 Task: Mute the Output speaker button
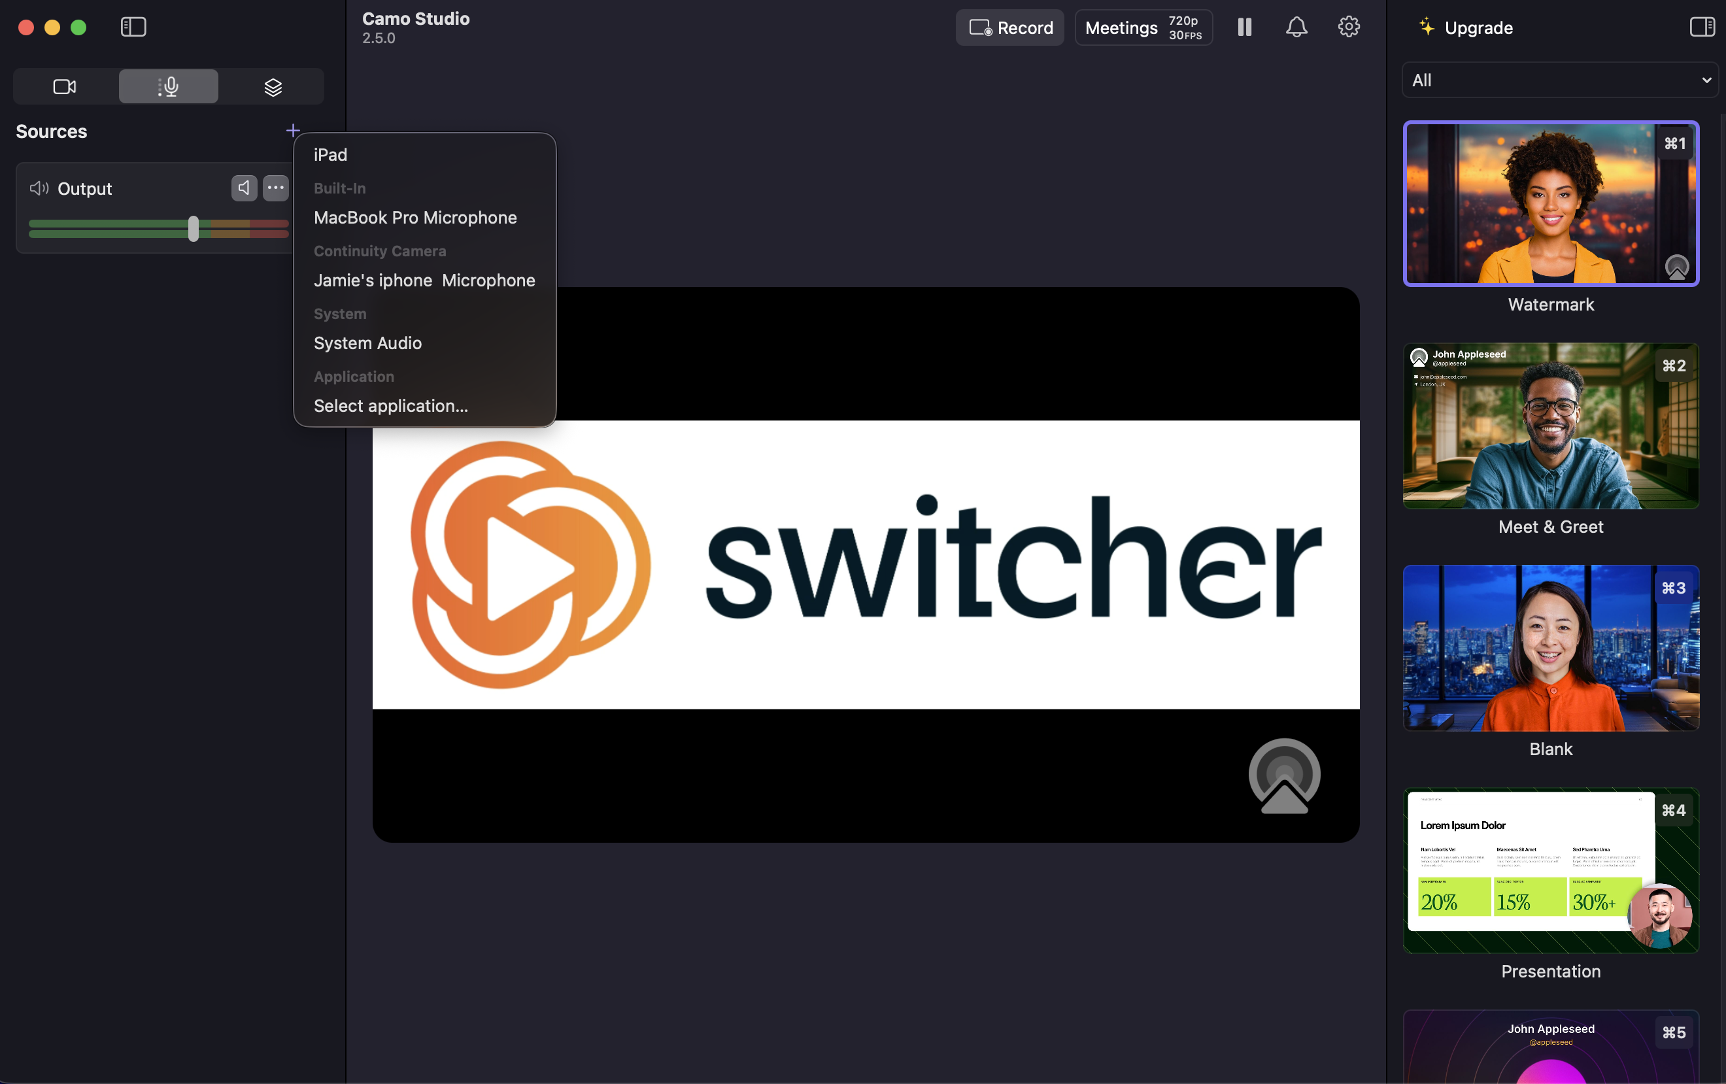244,188
